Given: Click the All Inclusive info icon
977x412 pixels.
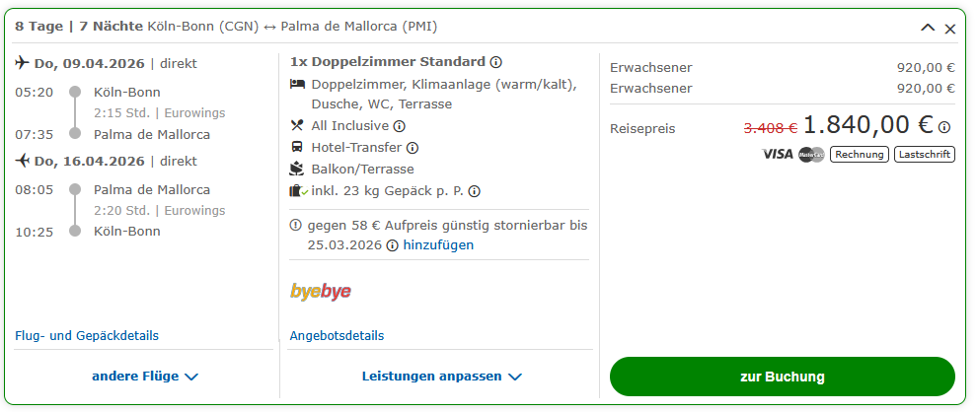Looking at the screenshot, I should click(400, 126).
